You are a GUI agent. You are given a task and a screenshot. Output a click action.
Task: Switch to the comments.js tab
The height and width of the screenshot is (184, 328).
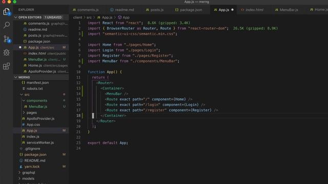[x=86, y=10]
